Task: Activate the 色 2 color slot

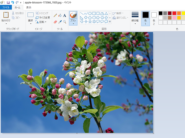Action: (x=154, y=18)
